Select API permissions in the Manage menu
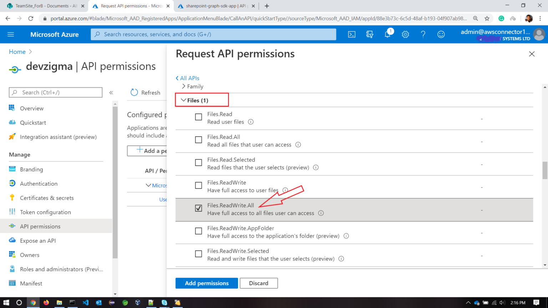 click(40, 226)
